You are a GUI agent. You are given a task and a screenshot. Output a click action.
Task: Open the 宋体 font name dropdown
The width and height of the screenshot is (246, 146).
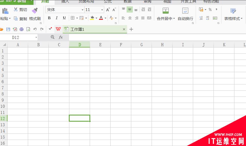point(82,10)
